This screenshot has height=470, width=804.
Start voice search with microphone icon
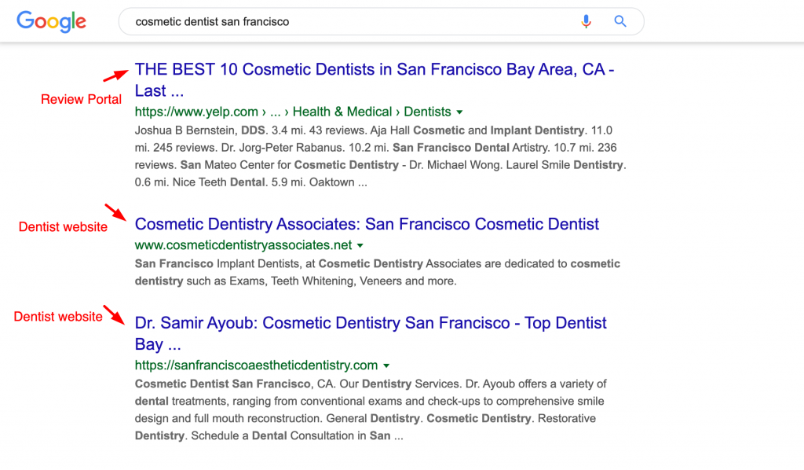586,21
